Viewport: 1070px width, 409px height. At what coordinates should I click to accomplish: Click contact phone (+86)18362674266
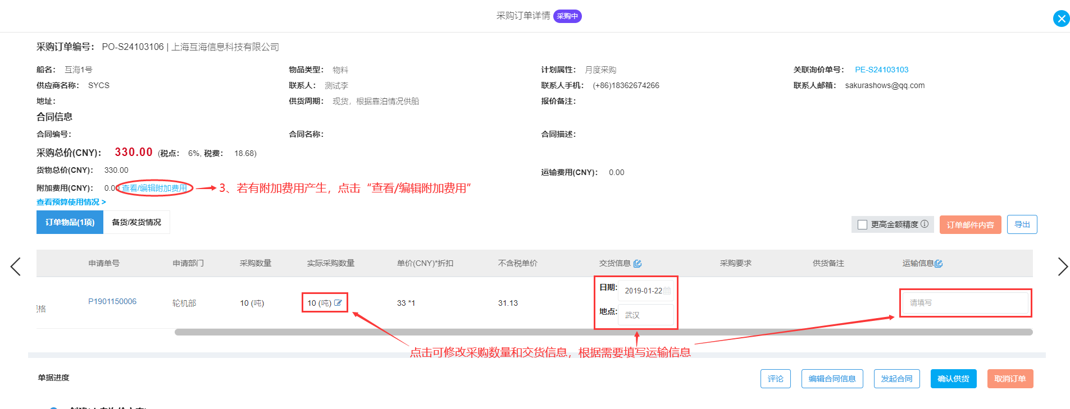point(626,85)
